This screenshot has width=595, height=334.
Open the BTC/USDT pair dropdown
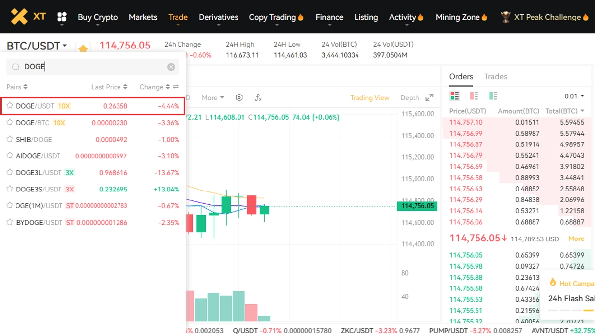click(x=37, y=46)
